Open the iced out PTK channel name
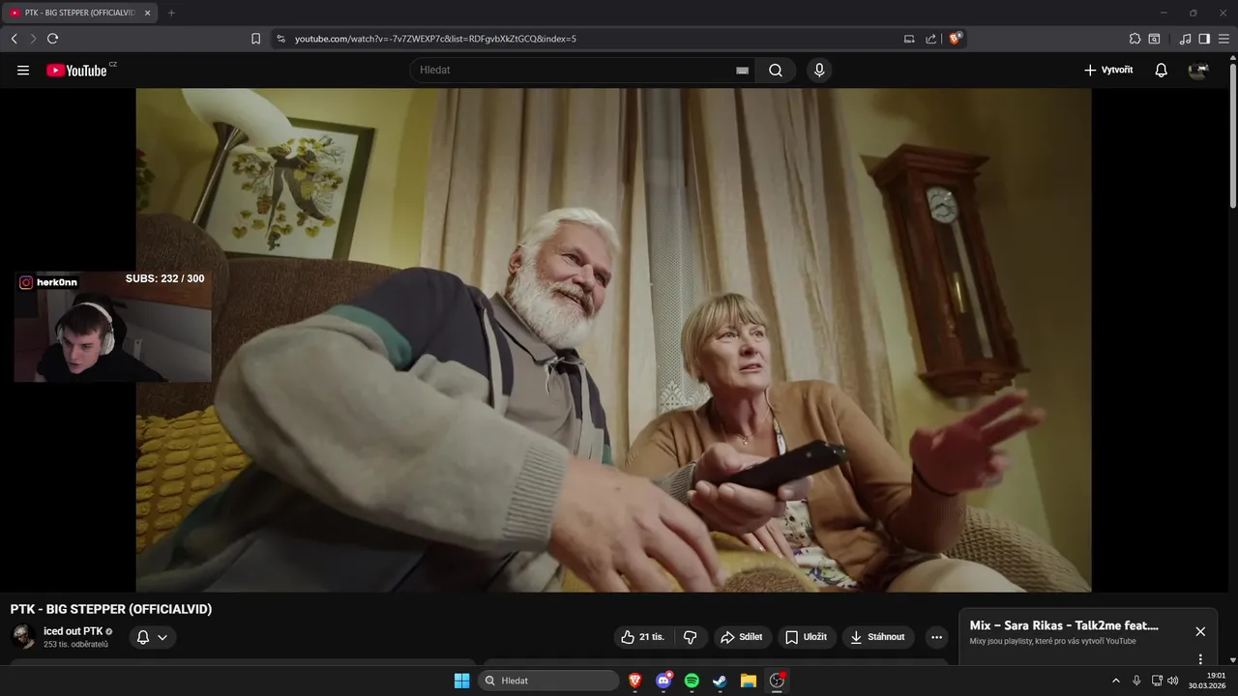Viewport: 1238px width, 696px height. [x=73, y=631]
